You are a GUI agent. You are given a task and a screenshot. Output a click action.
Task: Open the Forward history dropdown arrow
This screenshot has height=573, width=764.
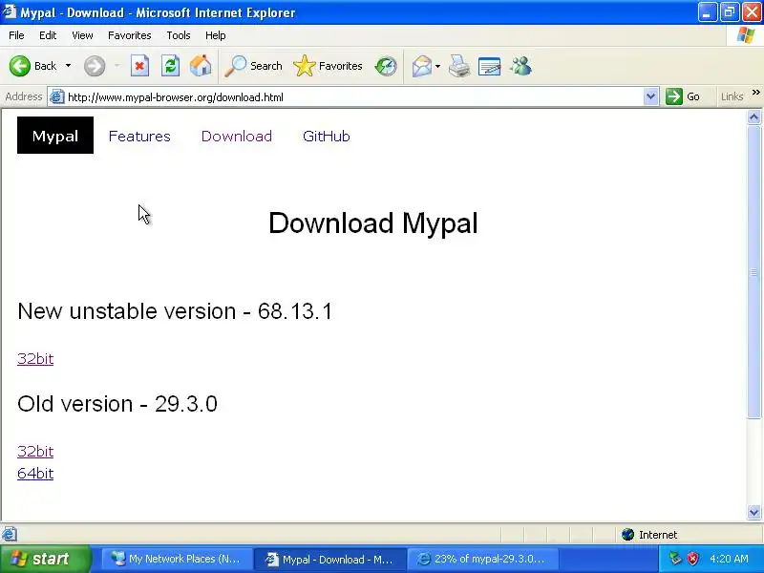(x=117, y=66)
